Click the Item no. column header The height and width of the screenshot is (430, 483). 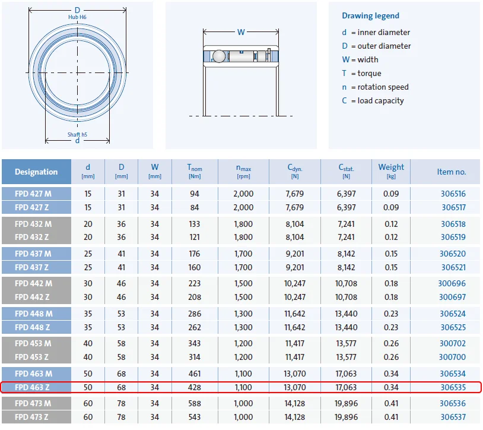[x=451, y=172]
